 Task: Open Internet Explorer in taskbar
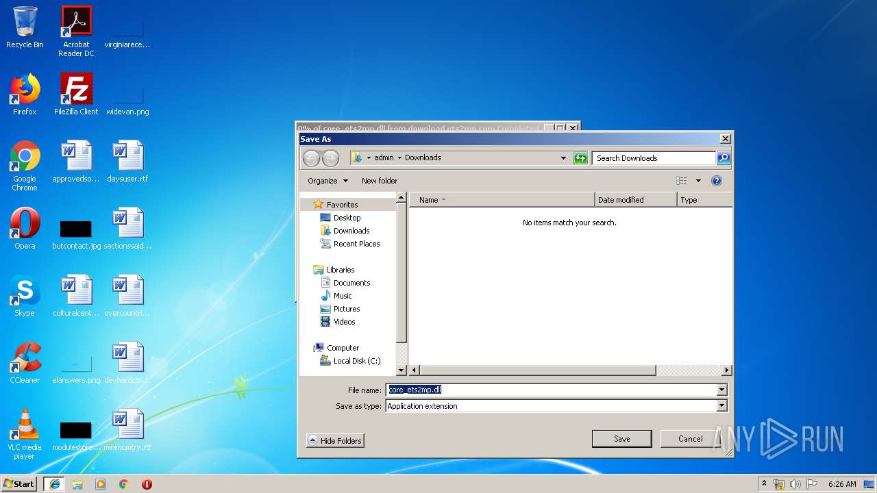[x=55, y=484]
